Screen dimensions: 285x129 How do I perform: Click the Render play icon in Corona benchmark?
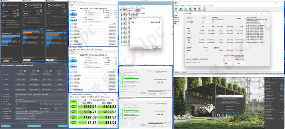tap(279, 78)
